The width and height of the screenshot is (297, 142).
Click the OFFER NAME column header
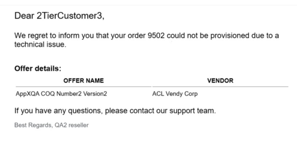click(x=84, y=81)
